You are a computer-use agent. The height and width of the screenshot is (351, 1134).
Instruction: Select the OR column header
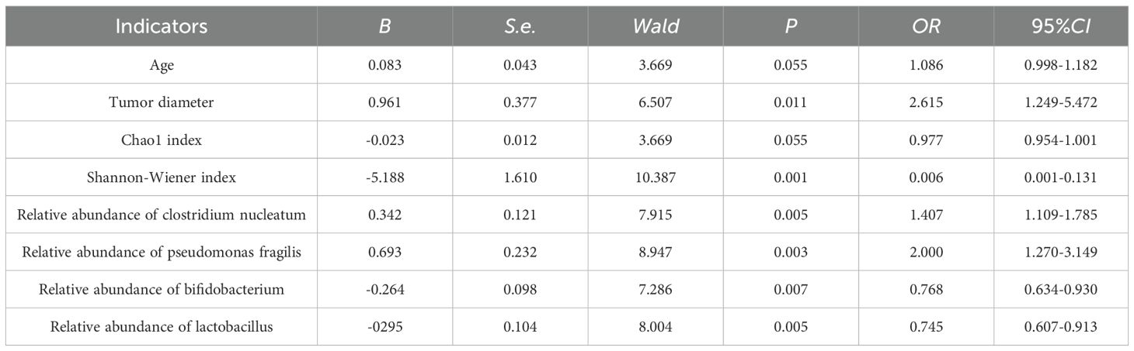925,26
